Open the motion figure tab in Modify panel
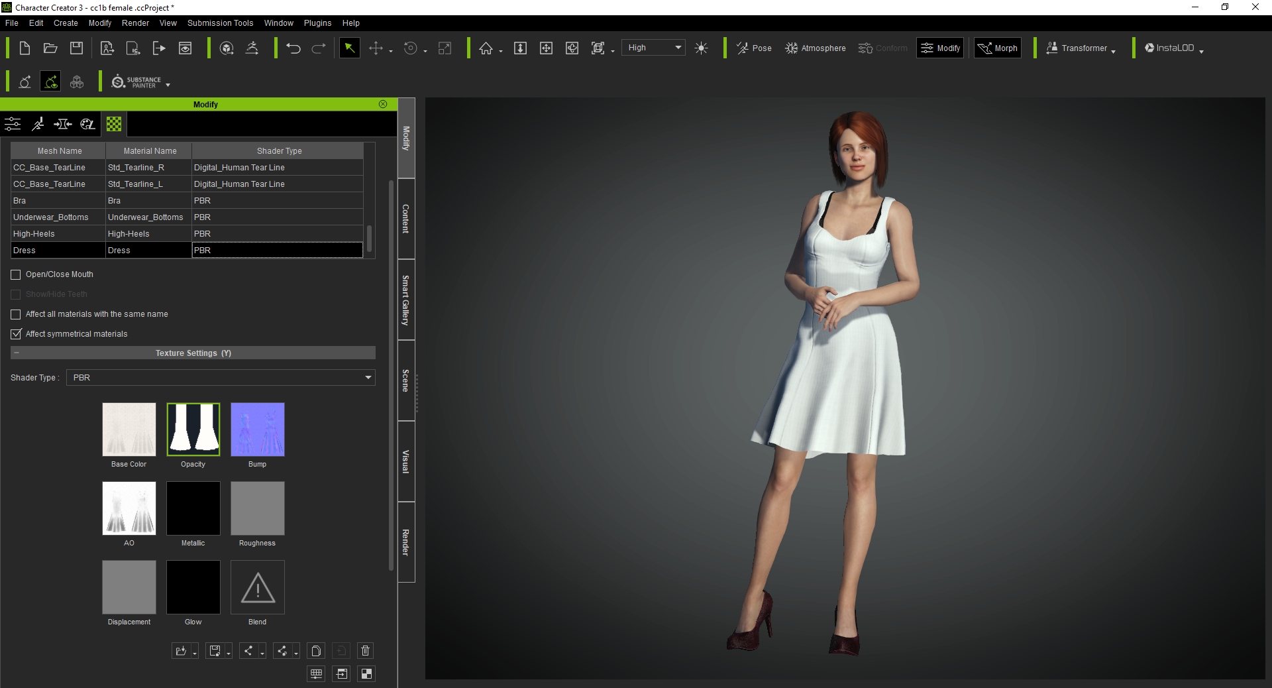 pyautogui.click(x=38, y=124)
